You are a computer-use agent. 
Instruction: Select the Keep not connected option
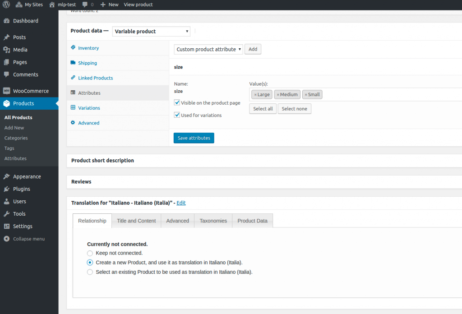point(90,253)
